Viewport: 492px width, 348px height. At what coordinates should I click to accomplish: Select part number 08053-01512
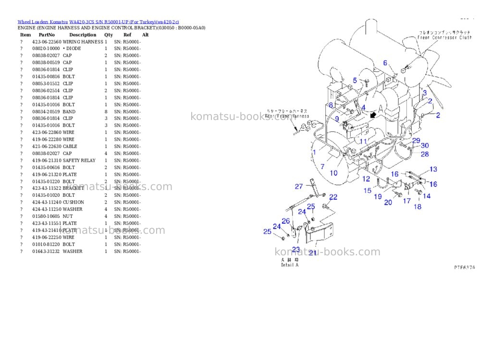coord(46,84)
